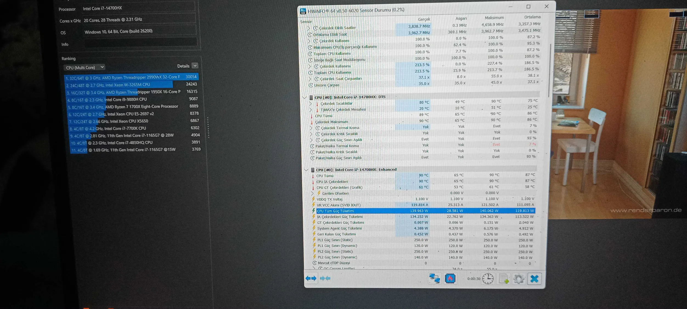The height and width of the screenshot is (309, 687).
Task: Click lightning icon beside VR VCC Akımı (SVID IOUT)
Action: (x=313, y=205)
